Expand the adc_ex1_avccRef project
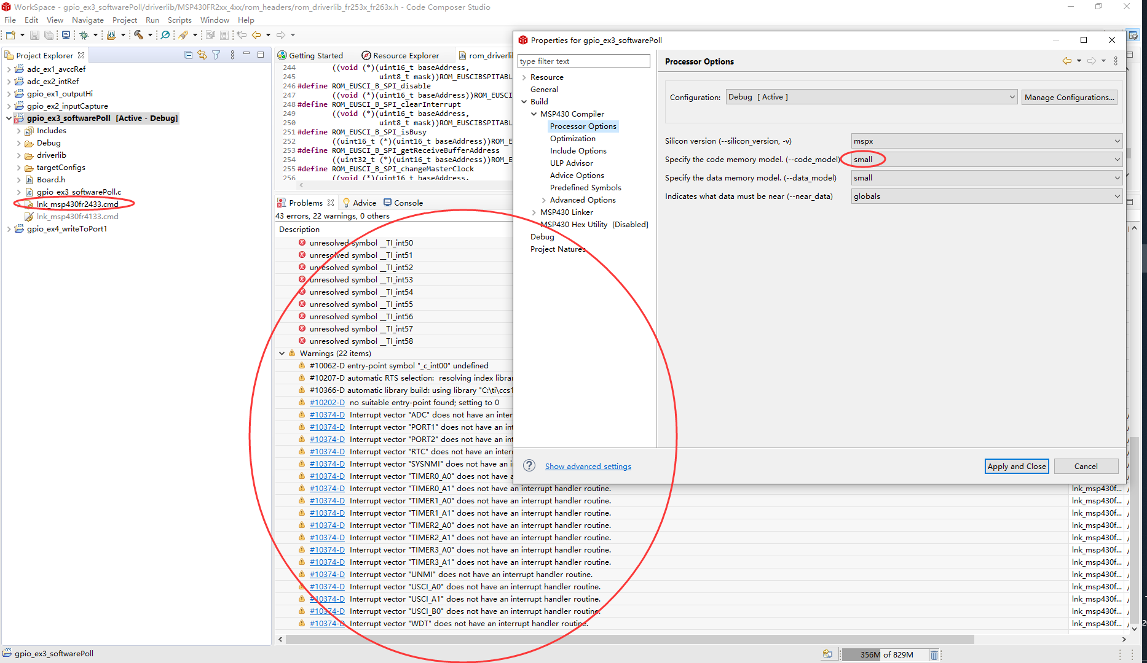This screenshot has height=663, width=1147. pos(9,69)
